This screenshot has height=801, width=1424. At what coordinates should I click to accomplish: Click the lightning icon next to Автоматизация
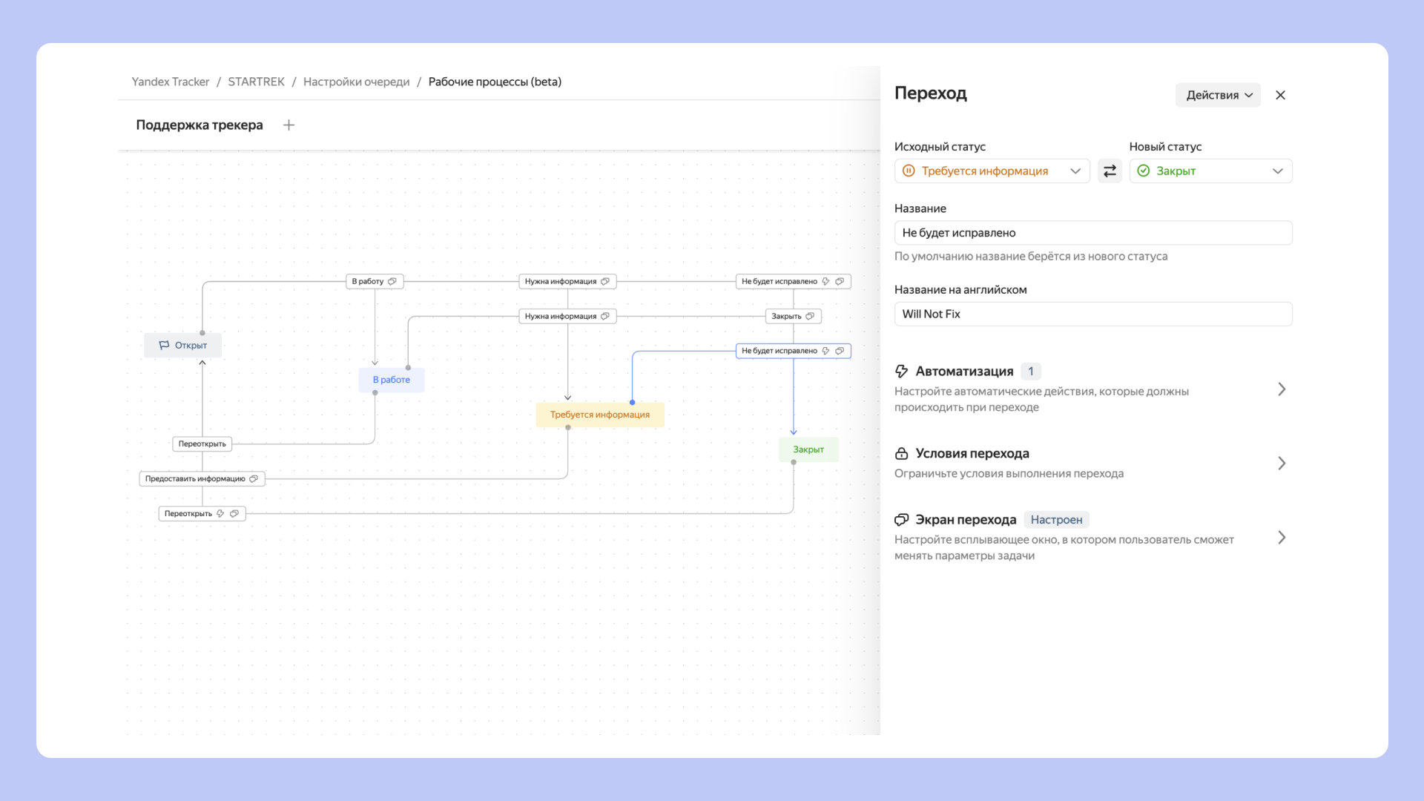(901, 371)
